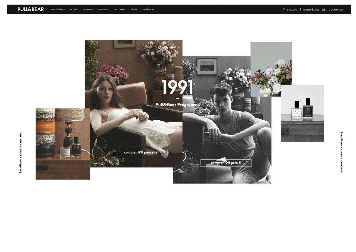Viewport: 356px width, 252px height.
Task: Click right 'Suscríbete a nuestra newsletter' link
Action: [x=342, y=152]
